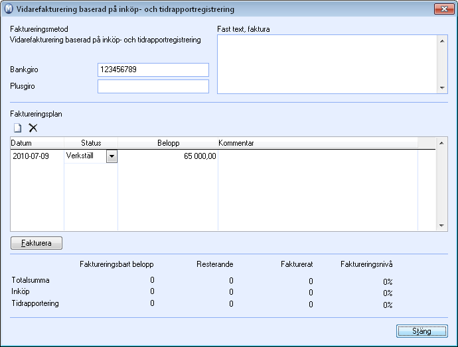Click the Tidrapportering Faktureringsnivå 0% value
The height and width of the screenshot is (347, 458).
388,305
